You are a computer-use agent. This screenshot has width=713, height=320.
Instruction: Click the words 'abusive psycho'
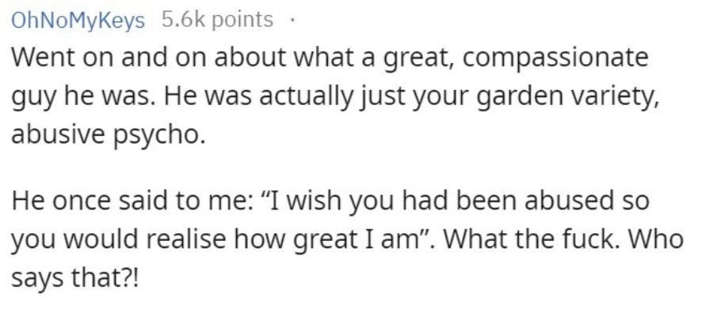(105, 135)
